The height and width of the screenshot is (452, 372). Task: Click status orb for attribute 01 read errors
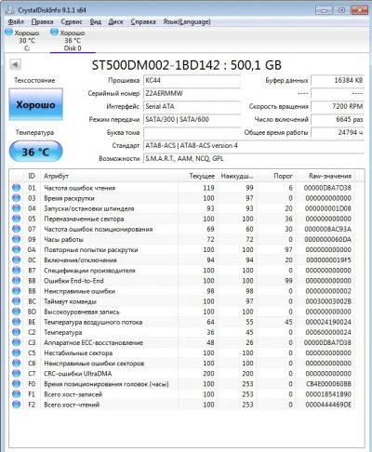pyautogui.click(x=17, y=188)
